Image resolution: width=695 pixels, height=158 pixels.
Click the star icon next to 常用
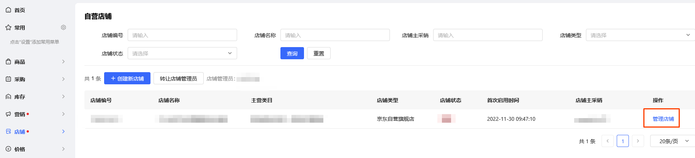point(8,27)
